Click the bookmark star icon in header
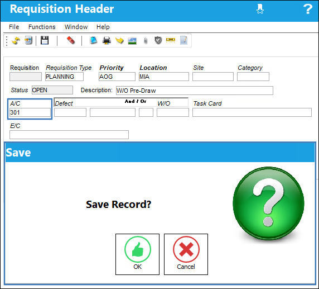This screenshot has height=289, width=319. coord(260,9)
